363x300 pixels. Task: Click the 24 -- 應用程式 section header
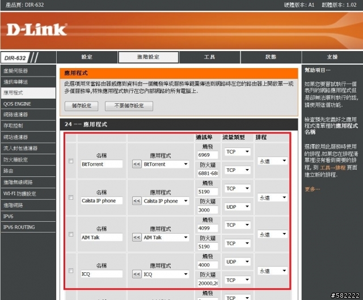pos(179,124)
